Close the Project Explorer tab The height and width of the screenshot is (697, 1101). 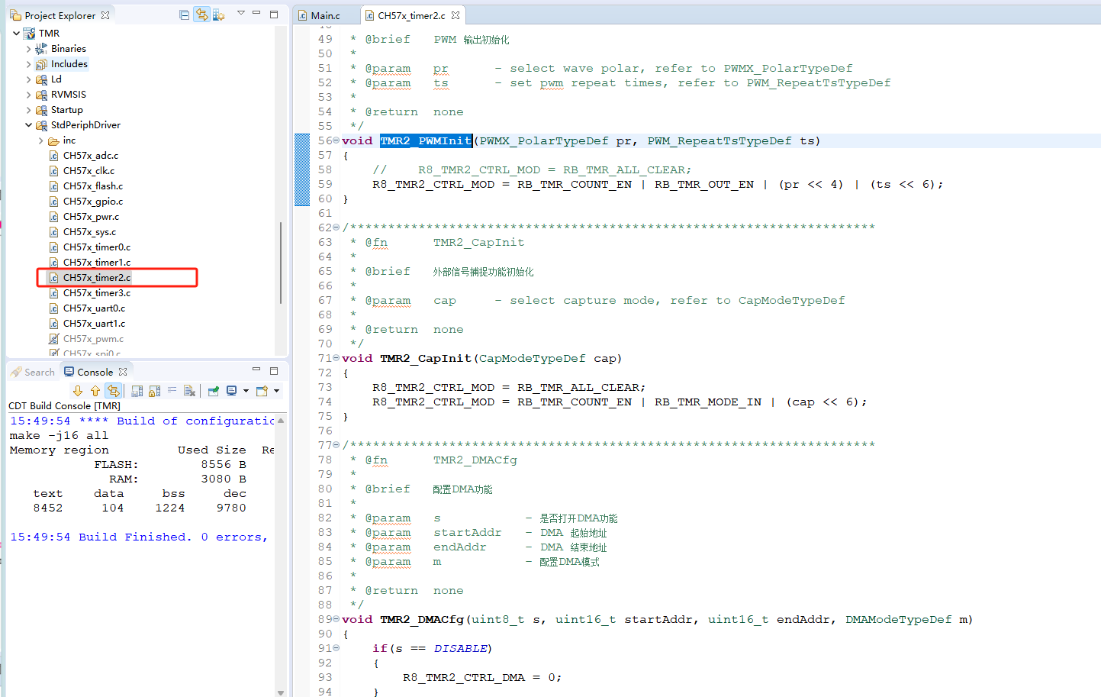tap(105, 15)
